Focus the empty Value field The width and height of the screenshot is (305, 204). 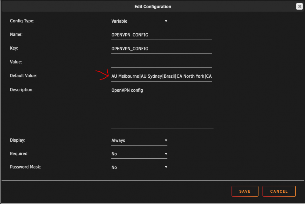pyautogui.click(x=162, y=62)
